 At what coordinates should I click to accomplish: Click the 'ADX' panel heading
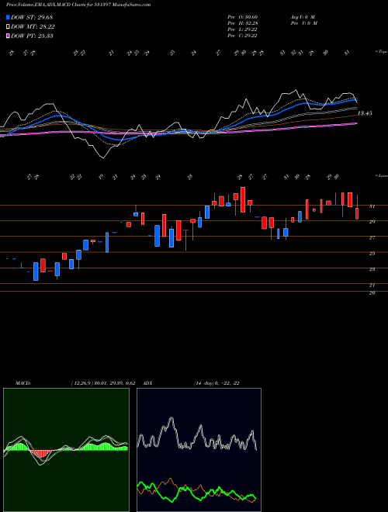(147, 383)
